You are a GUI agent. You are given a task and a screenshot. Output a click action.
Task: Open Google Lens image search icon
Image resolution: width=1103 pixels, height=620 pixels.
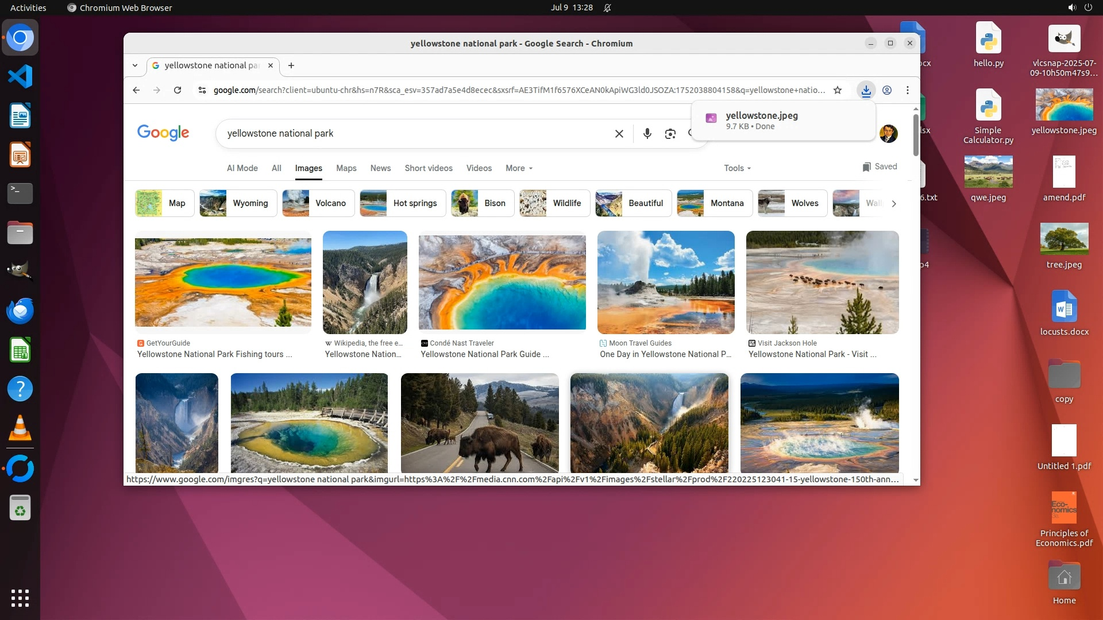click(x=670, y=134)
